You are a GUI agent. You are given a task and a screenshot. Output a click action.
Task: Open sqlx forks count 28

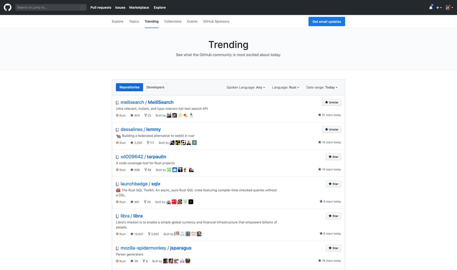(147, 202)
